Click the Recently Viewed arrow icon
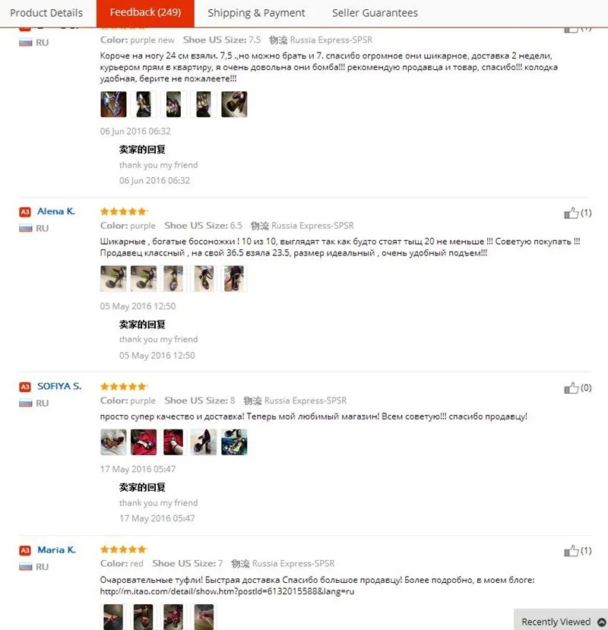The width and height of the screenshot is (608, 630). click(602, 622)
